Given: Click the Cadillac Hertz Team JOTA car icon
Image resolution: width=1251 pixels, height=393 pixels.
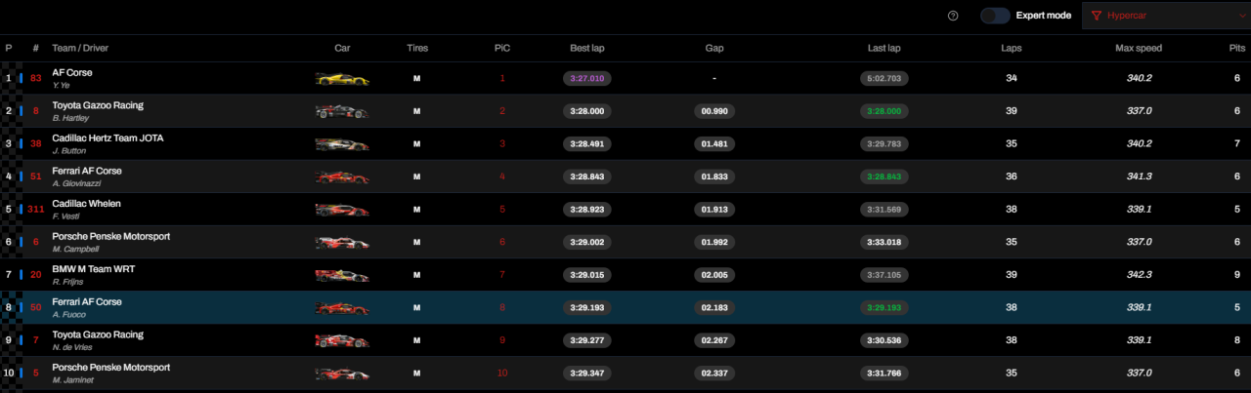Looking at the screenshot, I should coord(342,144).
